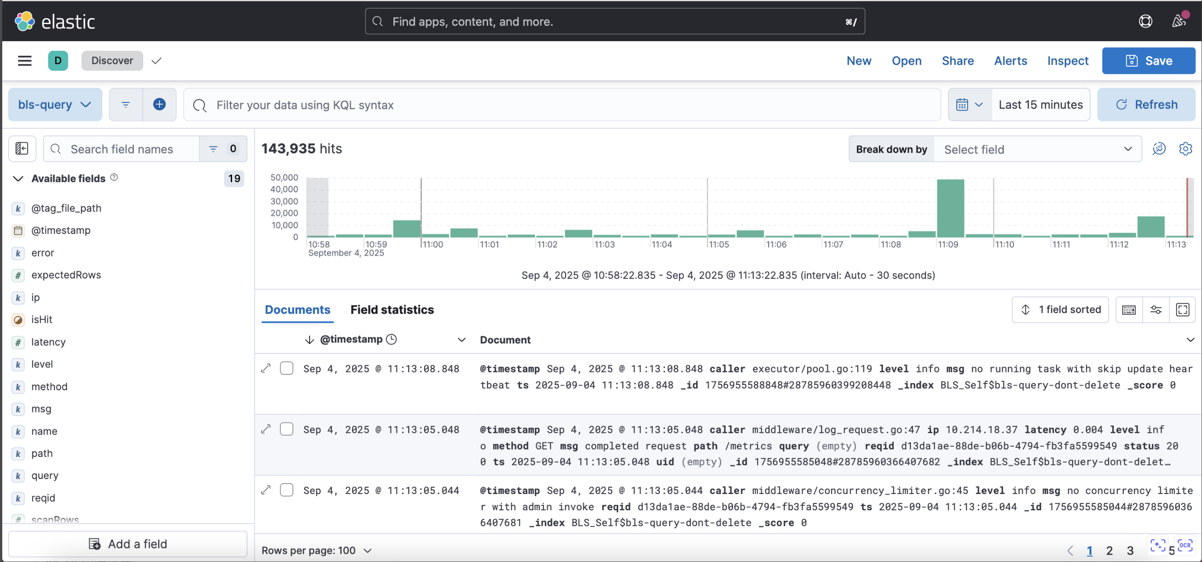
Task: Switch to the Documents tab
Action: point(297,310)
